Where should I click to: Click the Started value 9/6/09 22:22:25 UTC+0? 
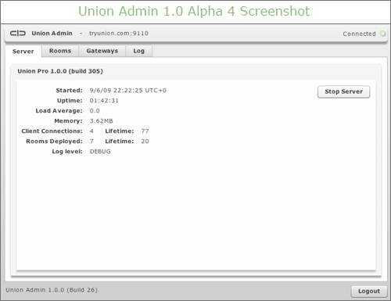click(x=128, y=91)
